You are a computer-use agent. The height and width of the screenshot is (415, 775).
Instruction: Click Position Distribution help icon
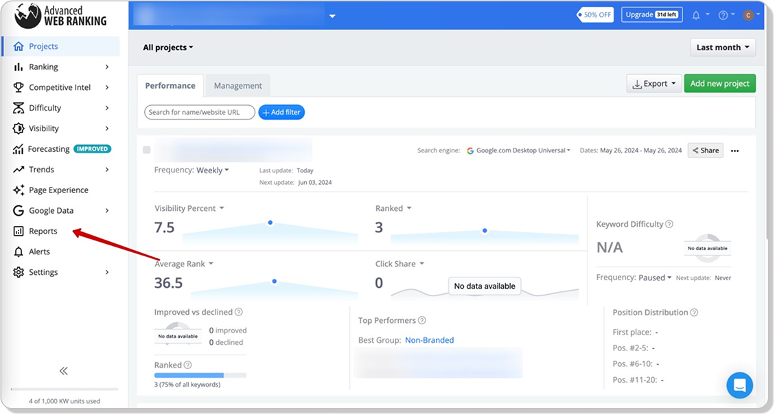(x=694, y=313)
